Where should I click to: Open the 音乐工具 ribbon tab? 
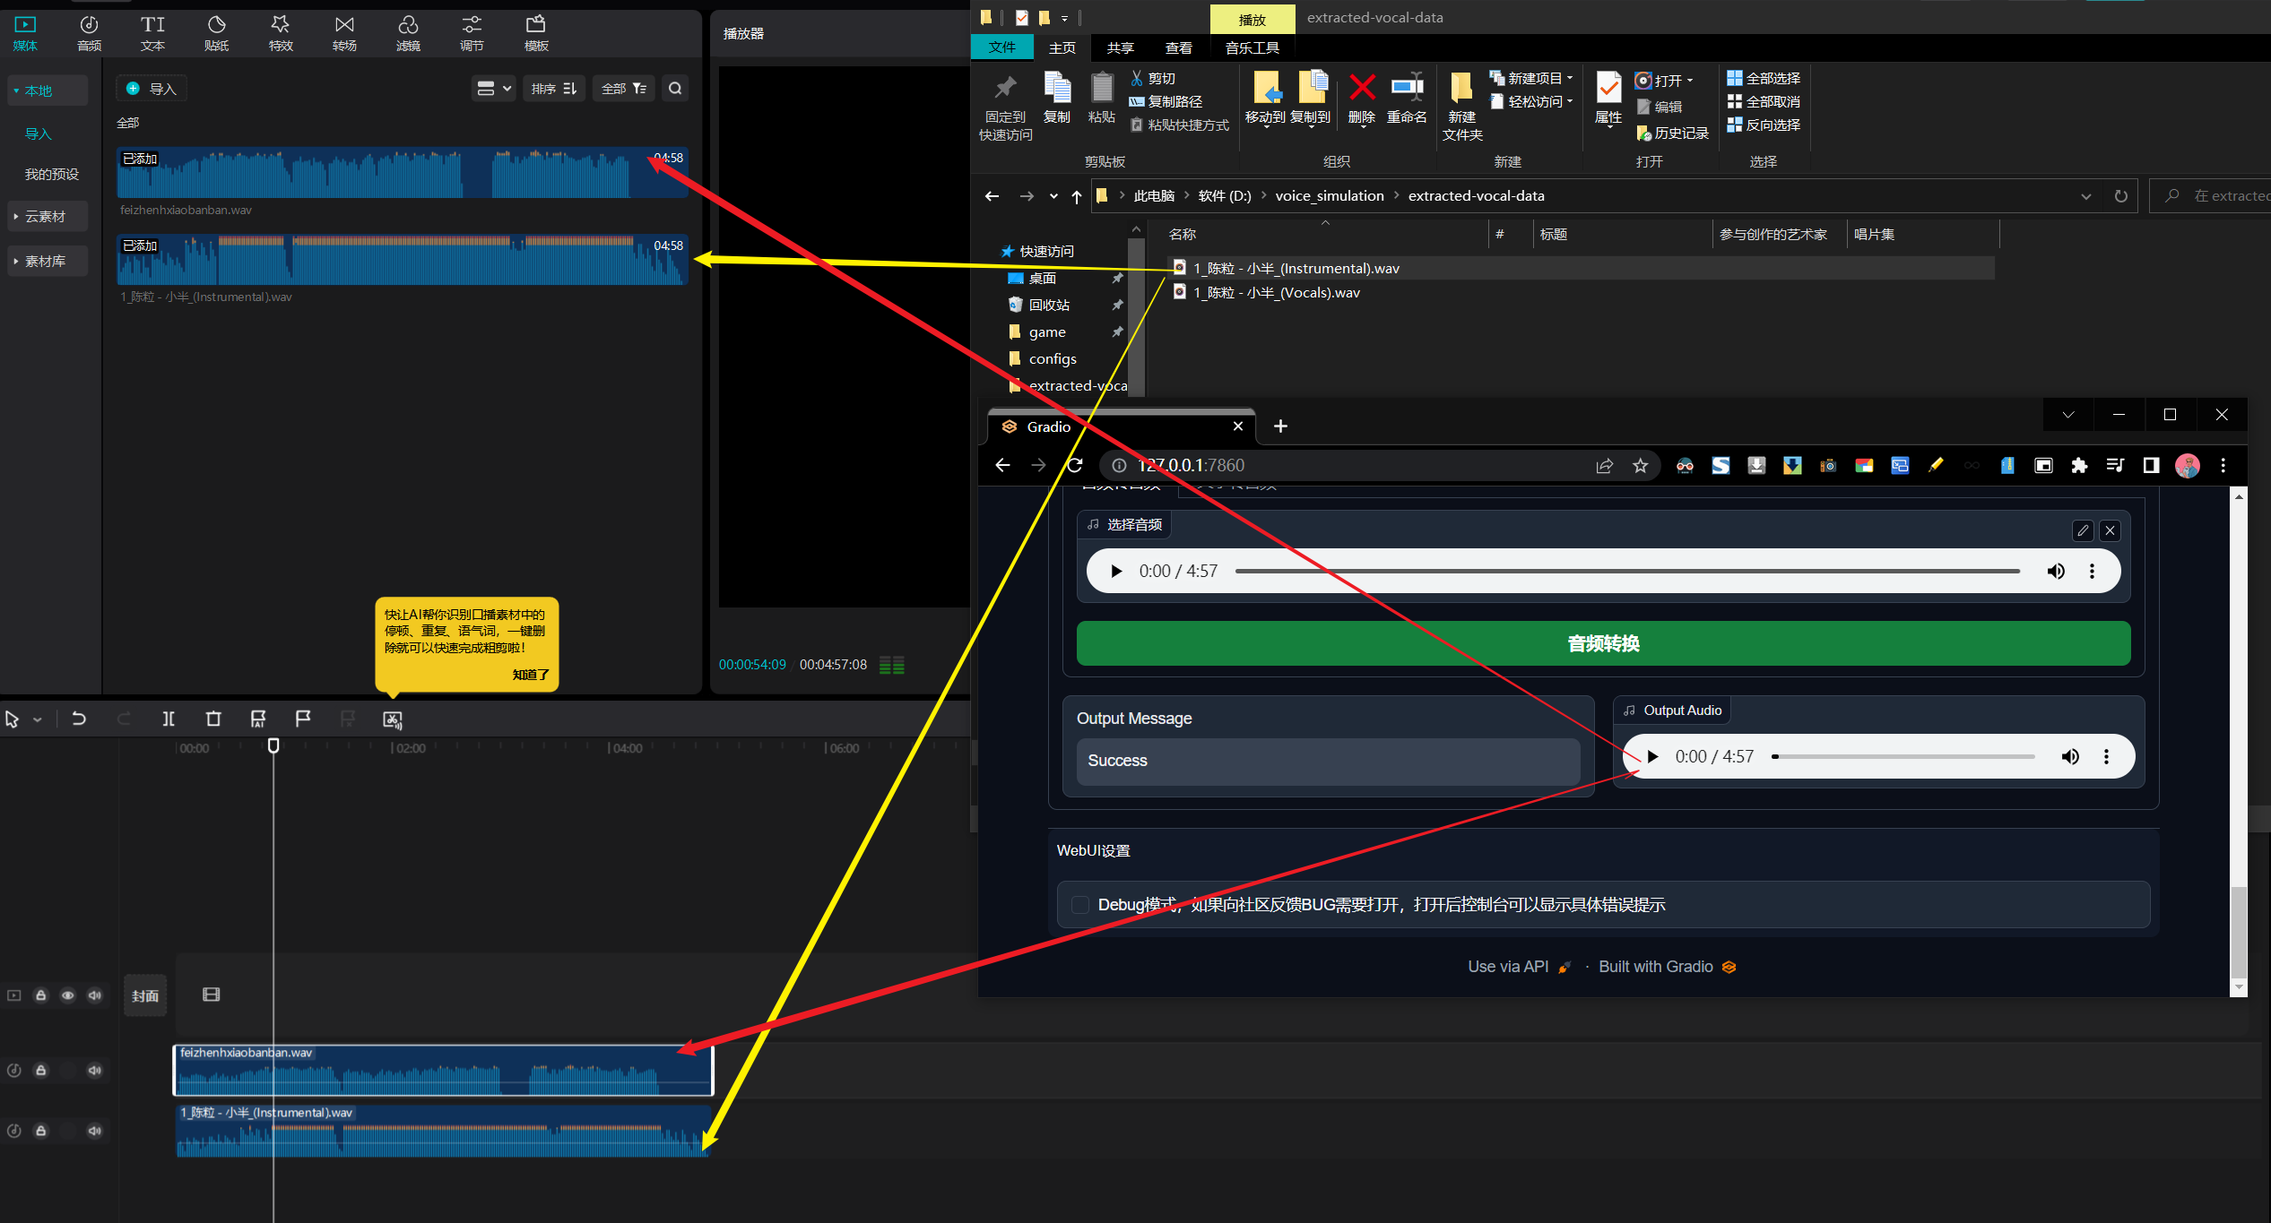[1252, 47]
